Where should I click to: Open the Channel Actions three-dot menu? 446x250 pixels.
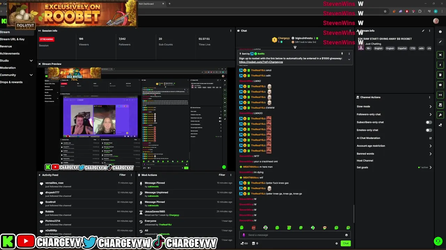click(x=429, y=97)
